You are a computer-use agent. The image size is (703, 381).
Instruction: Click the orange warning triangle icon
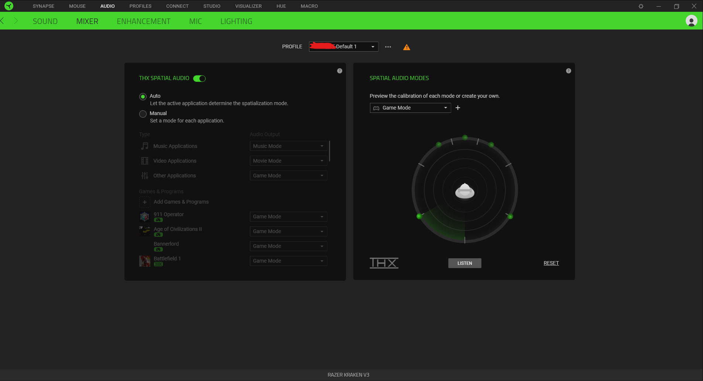(407, 47)
